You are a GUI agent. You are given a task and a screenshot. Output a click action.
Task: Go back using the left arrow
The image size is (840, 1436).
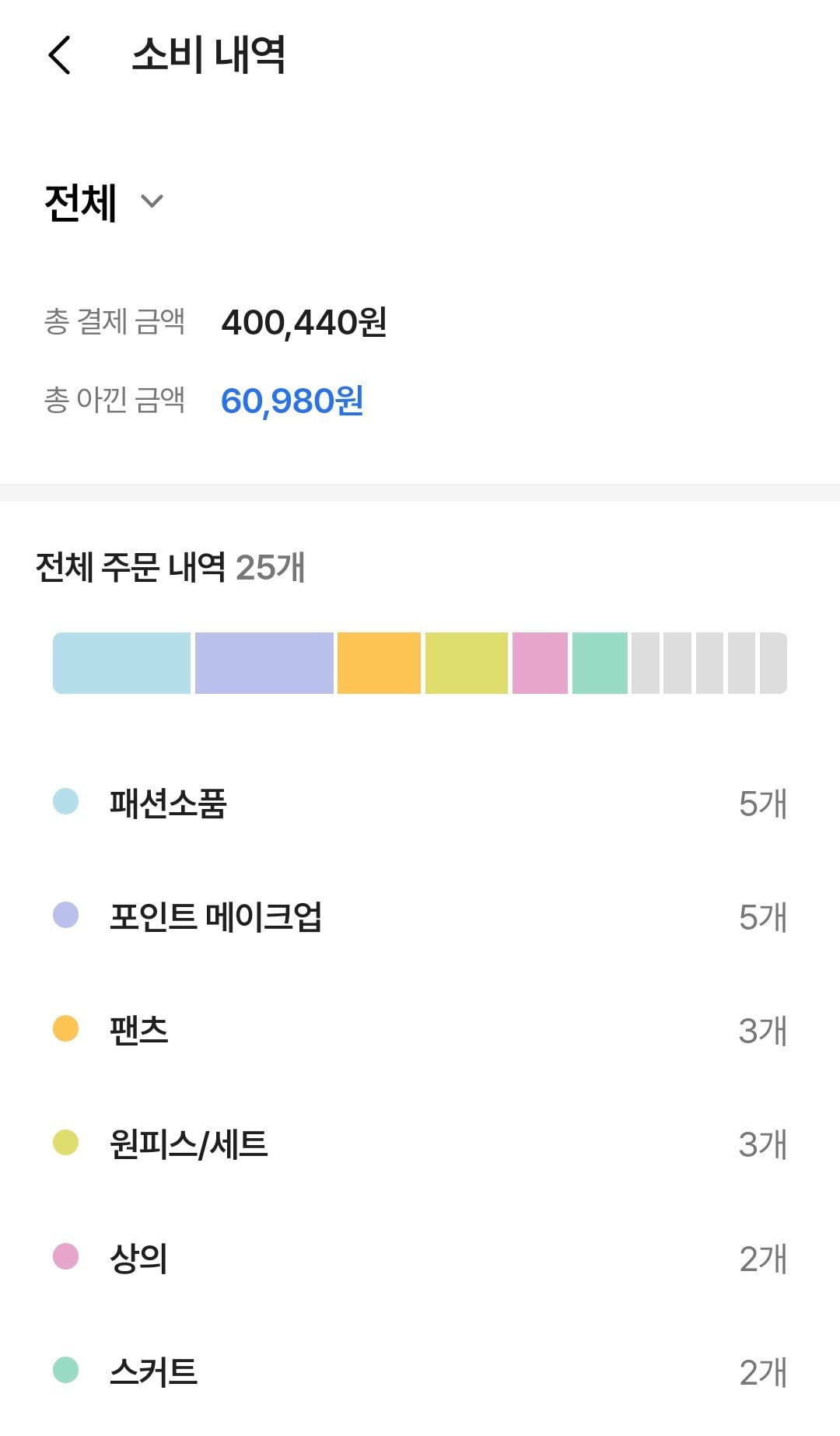(60, 55)
